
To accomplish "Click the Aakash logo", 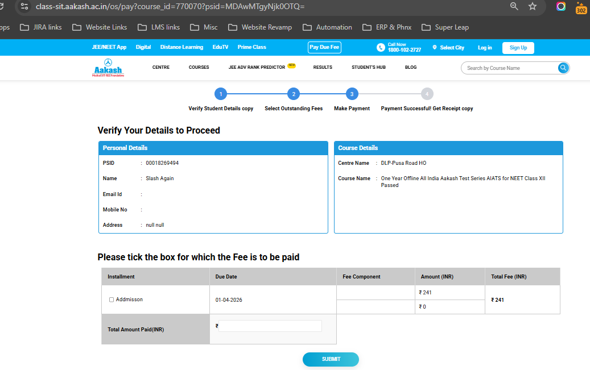I will click(x=108, y=68).
